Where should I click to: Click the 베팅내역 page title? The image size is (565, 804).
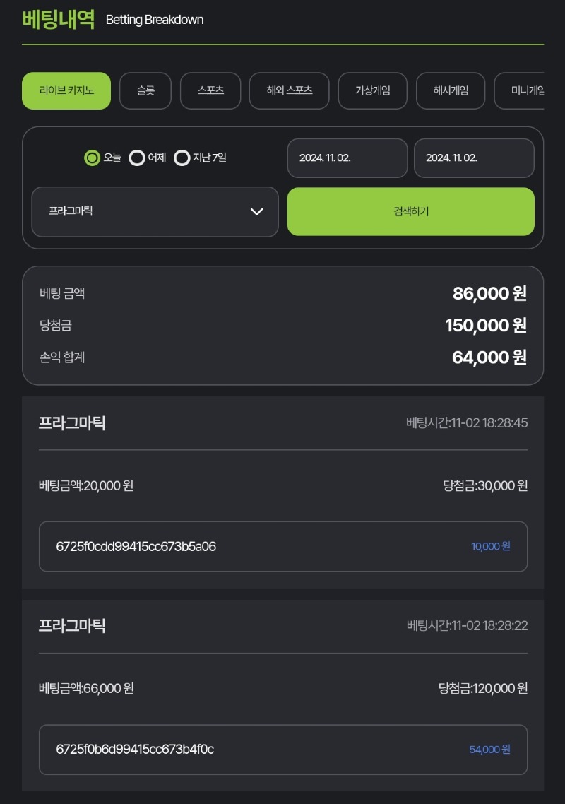point(59,20)
